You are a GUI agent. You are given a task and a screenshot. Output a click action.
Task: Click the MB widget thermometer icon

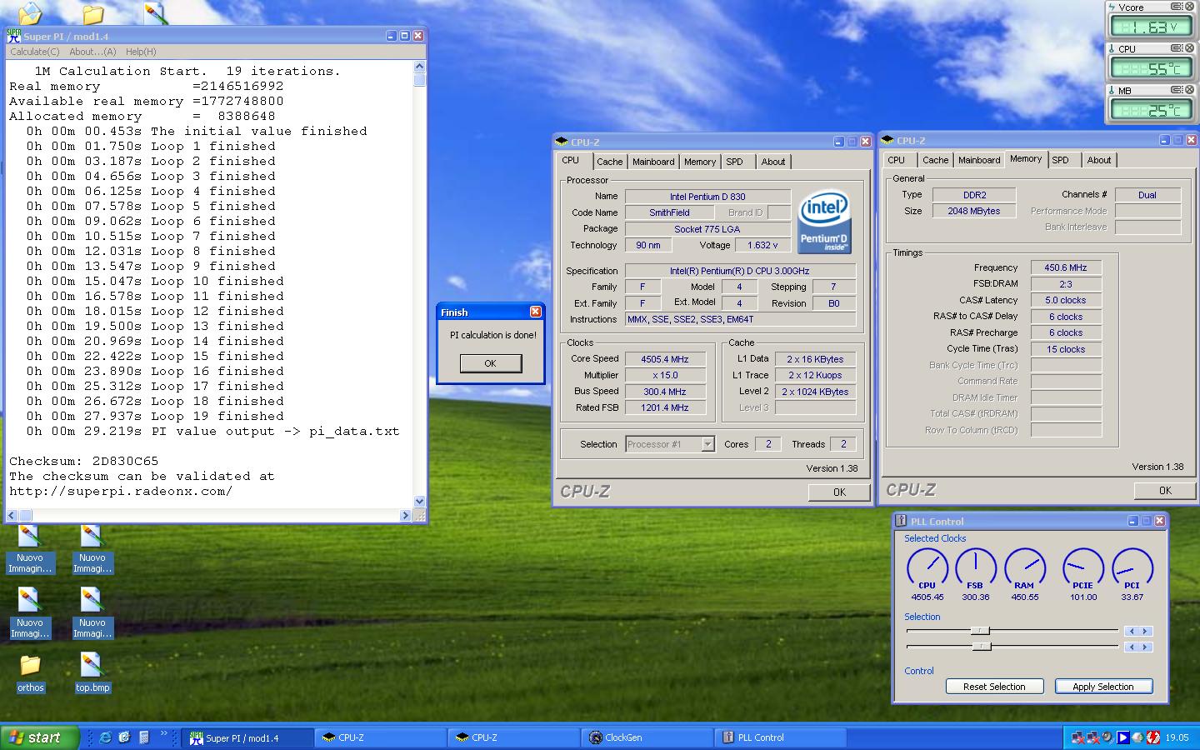click(1112, 90)
